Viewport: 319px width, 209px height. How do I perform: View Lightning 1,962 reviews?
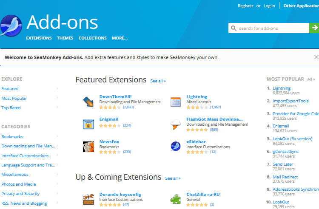pyautogui.click(x=216, y=107)
